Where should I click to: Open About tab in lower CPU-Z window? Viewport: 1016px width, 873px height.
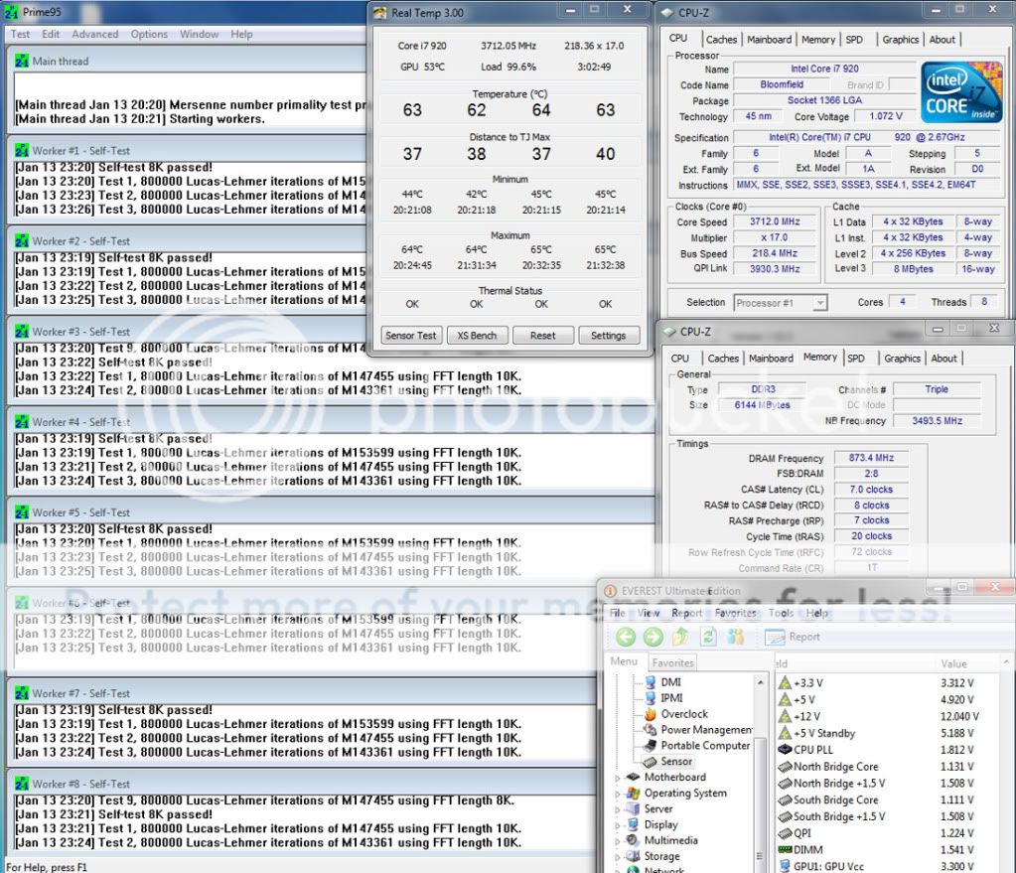click(943, 358)
